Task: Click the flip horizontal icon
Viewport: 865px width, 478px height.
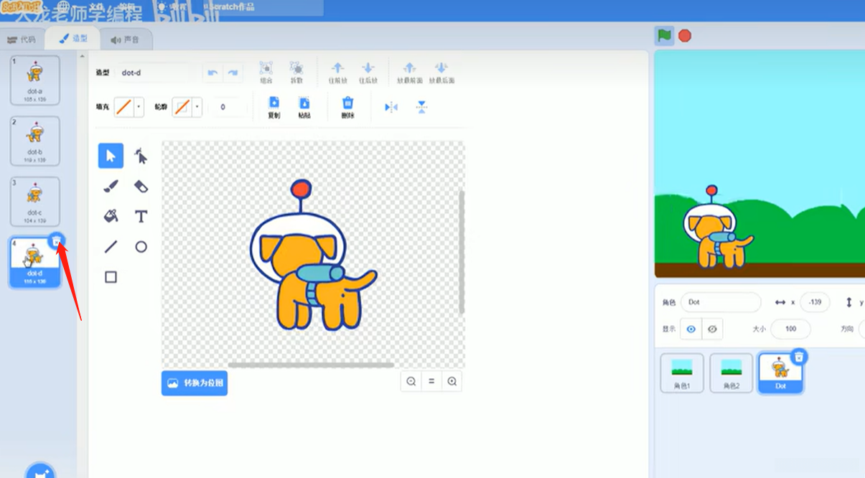Action: (391, 107)
